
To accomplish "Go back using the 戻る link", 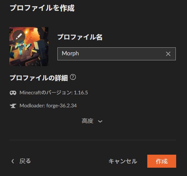I will tap(25, 161).
